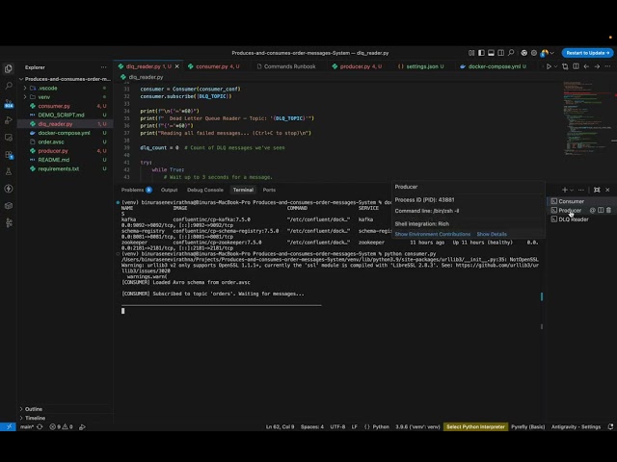The height and width of the screenshot is (462, 617).
Task: Click Restart to Update button
Action: 587,53
